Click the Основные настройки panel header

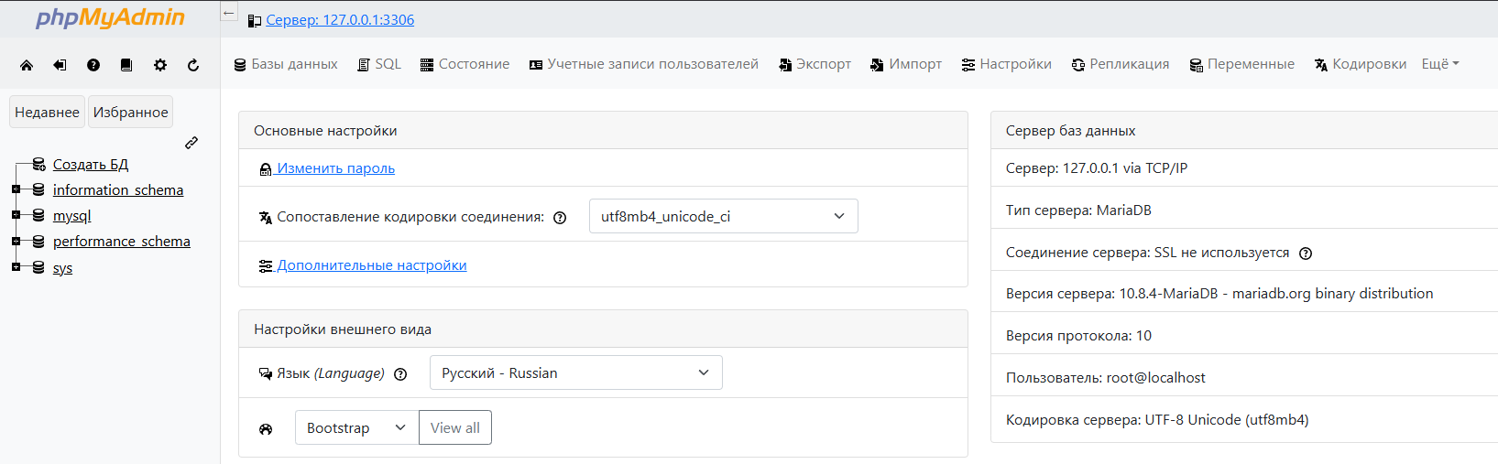click(603, 130)
